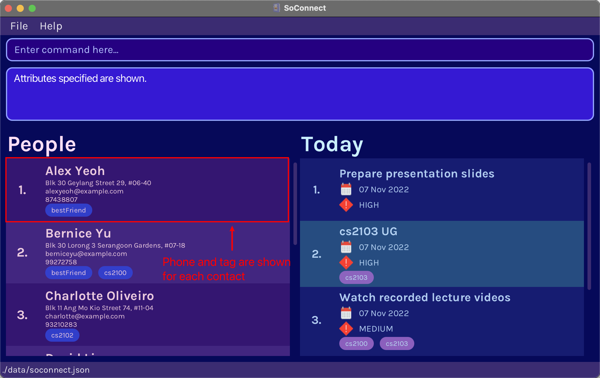Click priority warning icon in cs2103 UG task
The width and height of the screenshot is (600, 378).
click(x=346, y=263)
